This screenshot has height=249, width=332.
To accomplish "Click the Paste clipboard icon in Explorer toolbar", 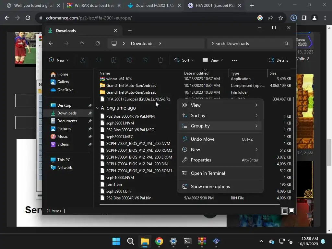I will [114, 60].
